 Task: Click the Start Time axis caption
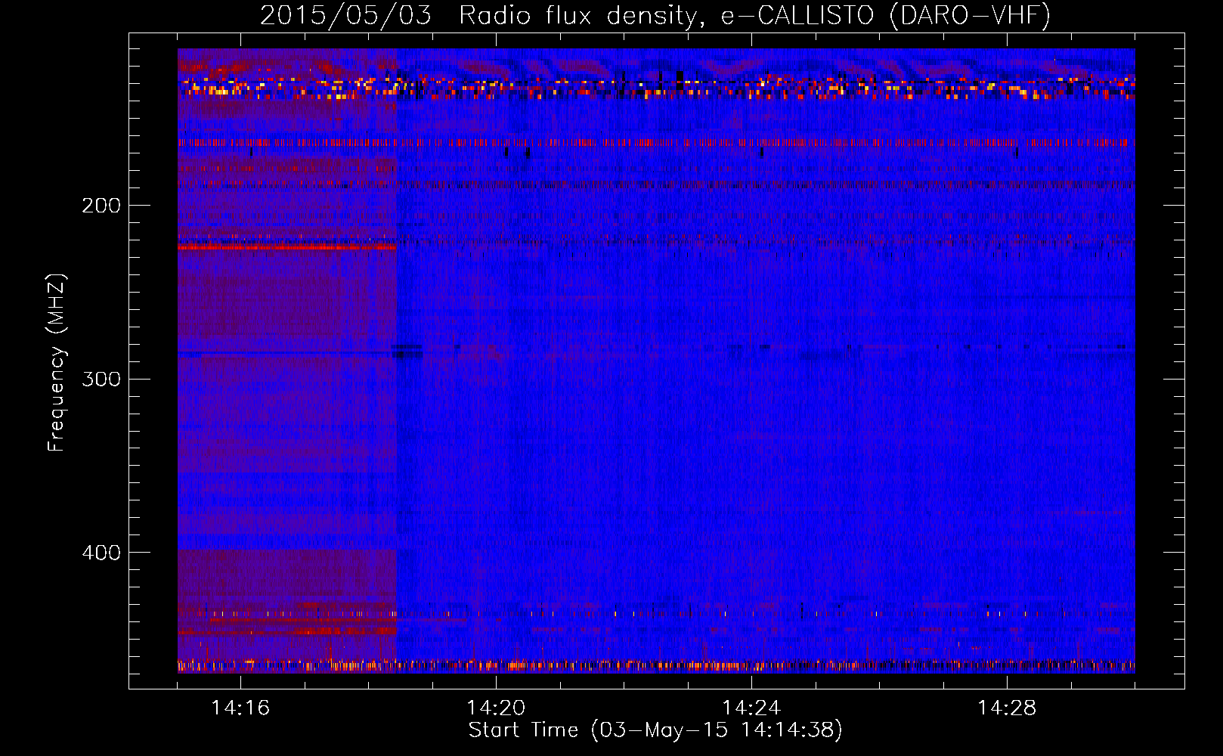[x=655, y=730]
